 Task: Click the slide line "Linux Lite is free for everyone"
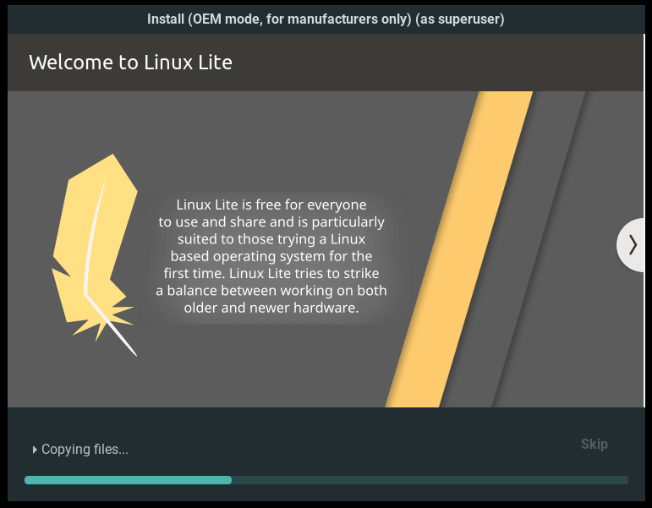click(271, 205)
